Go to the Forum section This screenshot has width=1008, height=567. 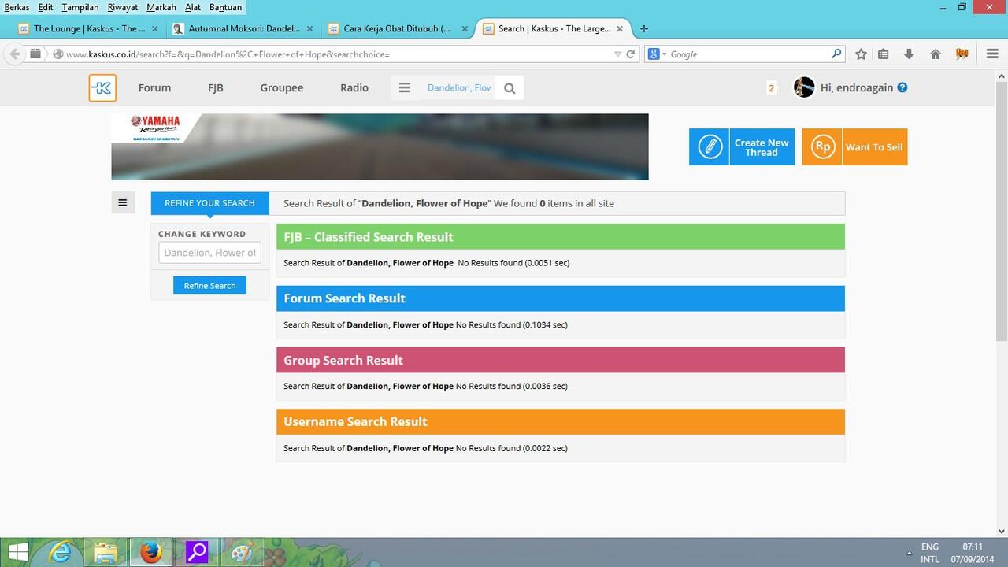[154, 87]
